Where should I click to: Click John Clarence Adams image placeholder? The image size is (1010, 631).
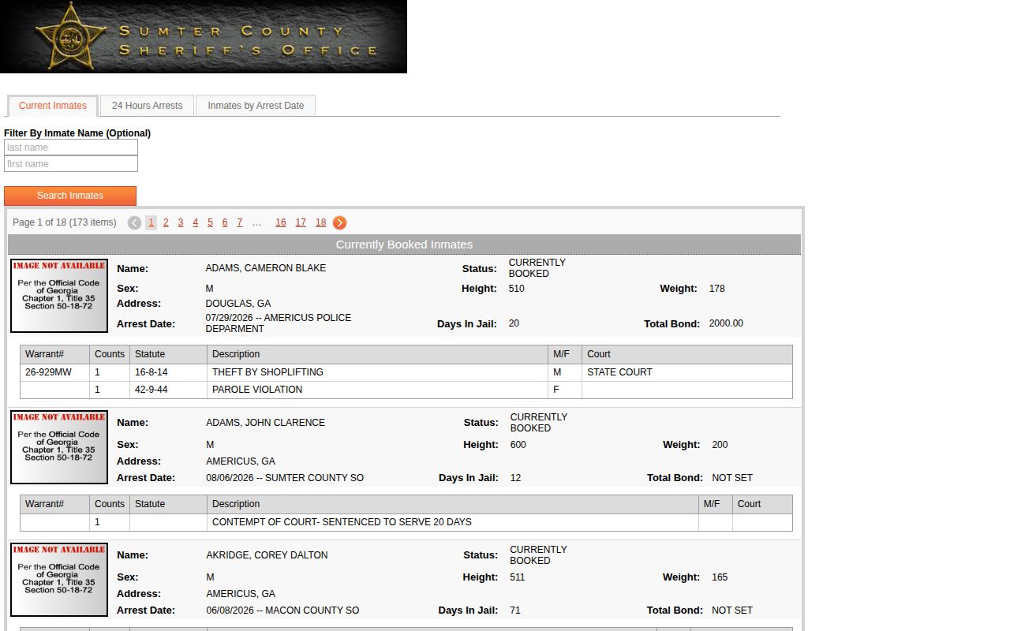pyautogui.click(x=59, y=447)
